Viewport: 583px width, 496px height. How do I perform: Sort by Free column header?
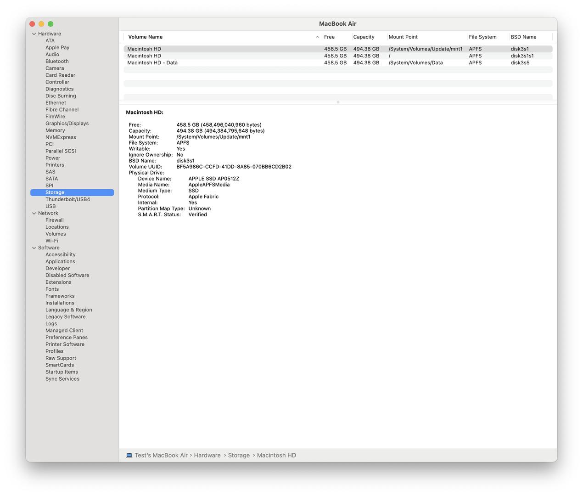click(329, 37)
